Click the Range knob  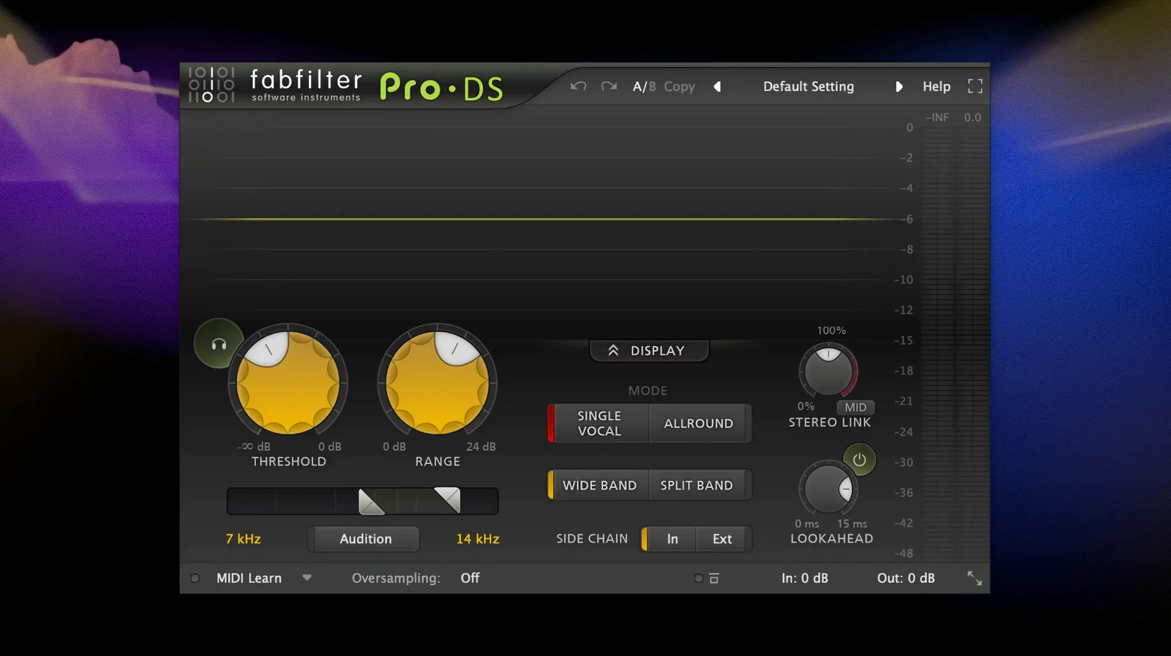click(x=437, y=382)
